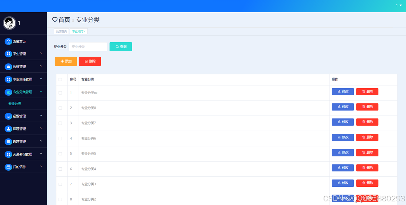Toggle the select-all checkbox in table header
The image size is (406, 205).
pyautogui.click(x=60, y=80)
